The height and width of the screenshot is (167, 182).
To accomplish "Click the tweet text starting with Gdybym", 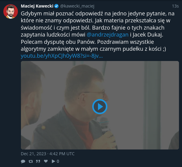I will coord(97,31).
